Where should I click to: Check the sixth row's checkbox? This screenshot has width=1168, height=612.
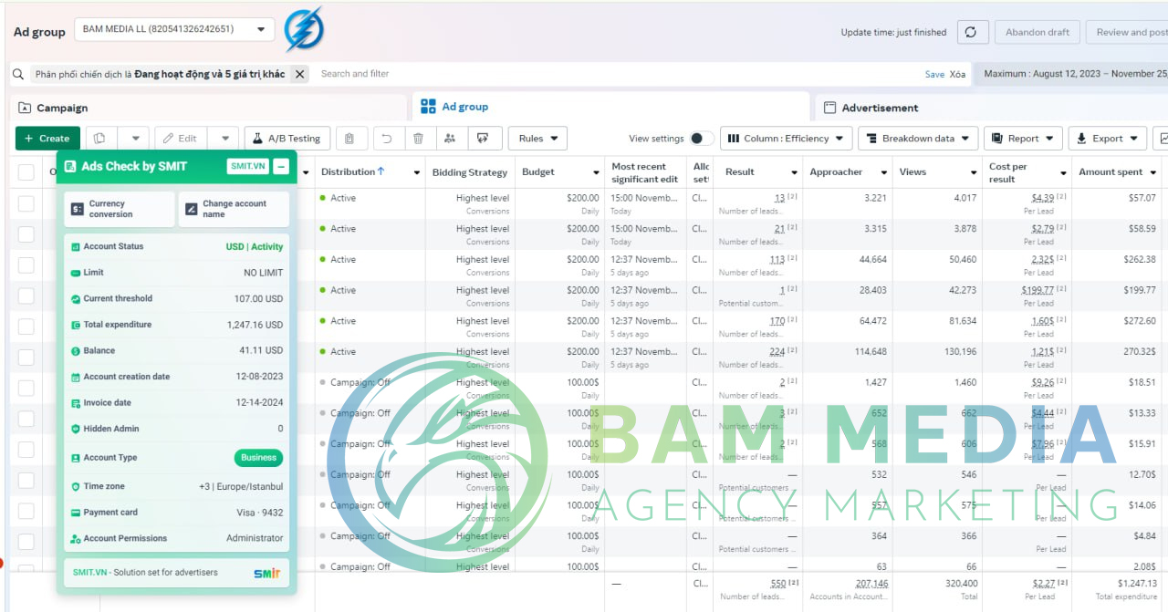[x=26, y=358]
